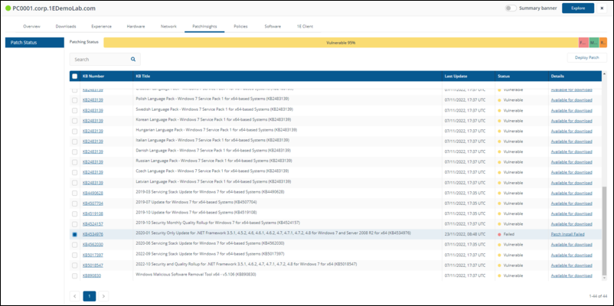Open the Patch Install Failed link
This screenshot has height=306, width=614.
coord(567,234)
